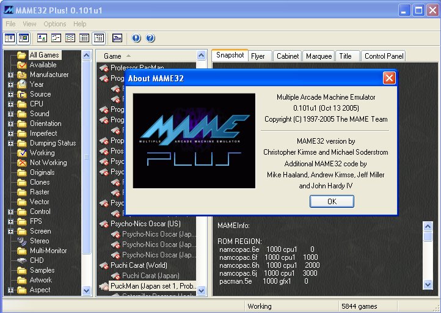Select the Raster folder icon
This screenshot has width=441, height=313.
coord(21,192)
